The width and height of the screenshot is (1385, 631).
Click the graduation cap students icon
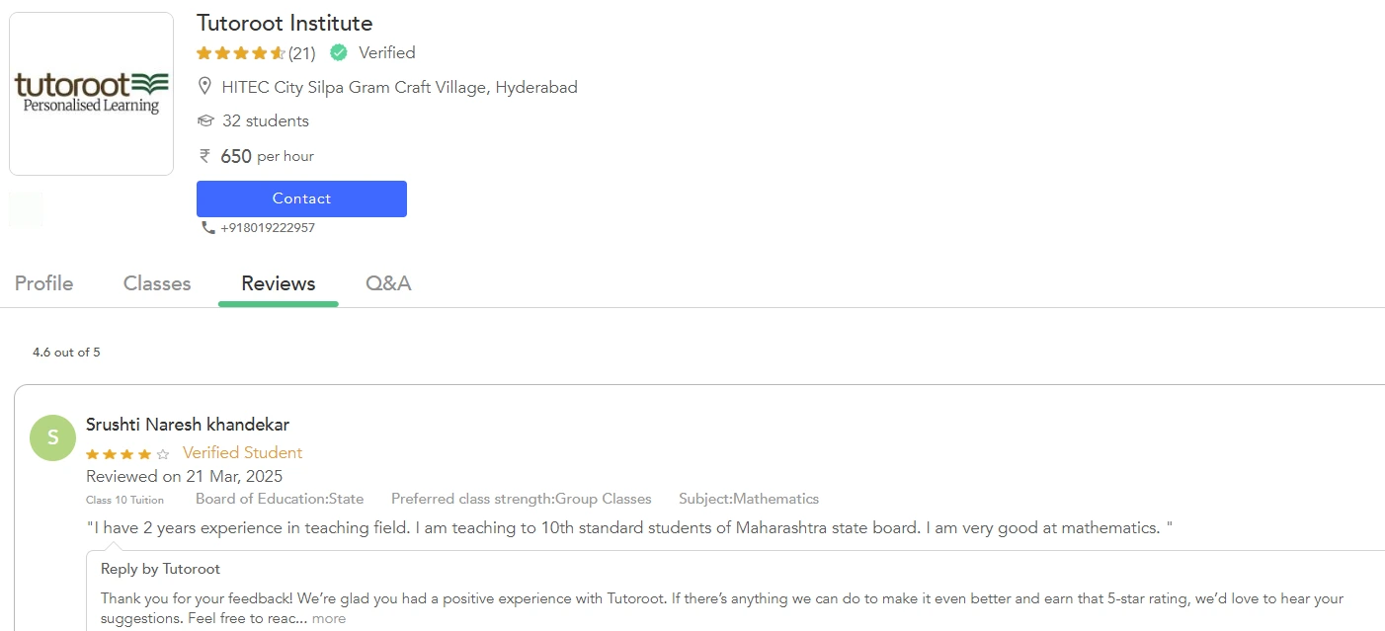[x=205, y=119]
